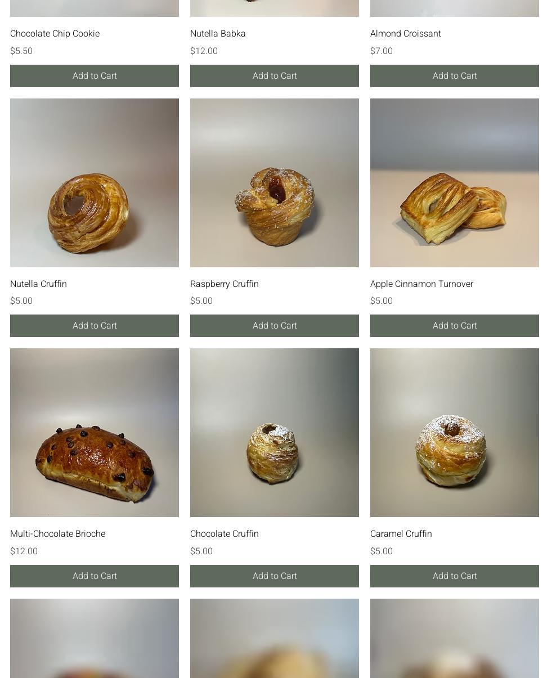Add Apple Cinnamon Turnover to cart
This screenshot has width=543, height=678.
[x=455, y=326]
